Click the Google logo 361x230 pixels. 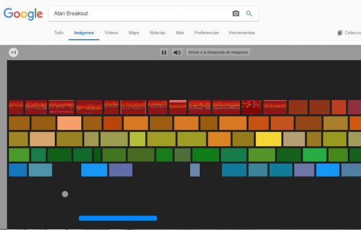[x=23, y=14]
